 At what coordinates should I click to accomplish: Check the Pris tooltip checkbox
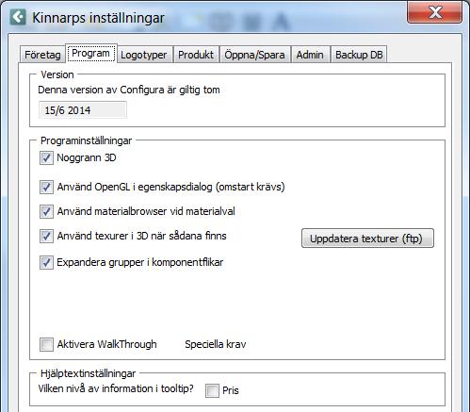(212, 390)
